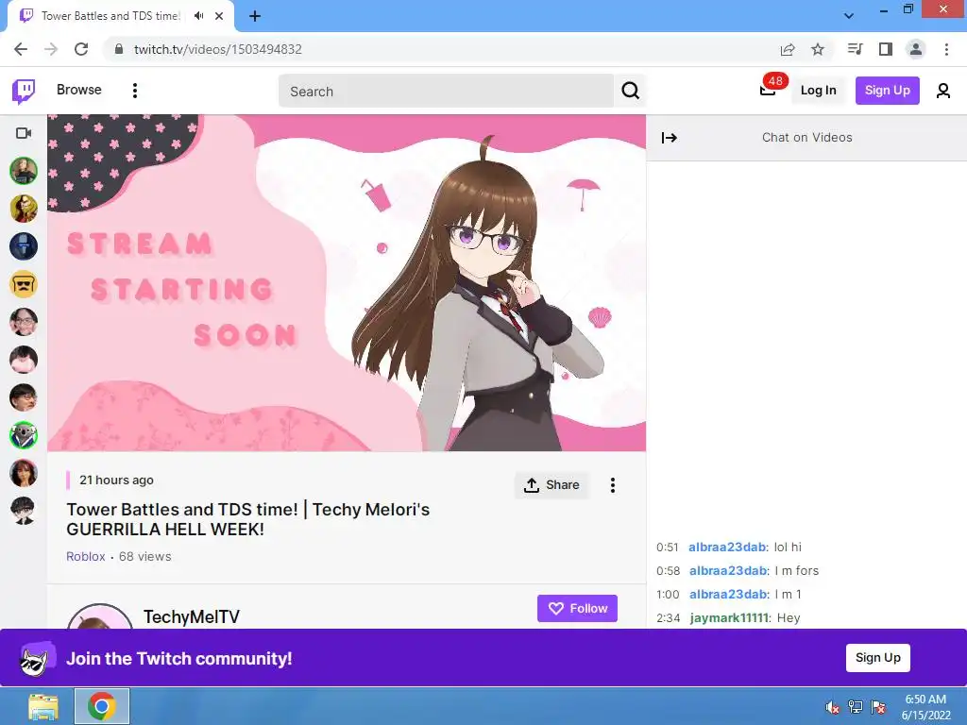
Task: Jump to chat timestamp 2:34
Action: coord(668,617)
